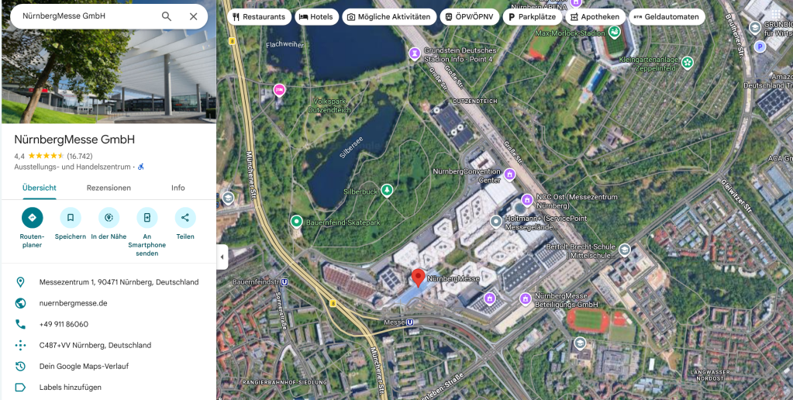This screenshot has height=400, width=793.
Task: Select the Silberbuck park marker
Action: 387,190
